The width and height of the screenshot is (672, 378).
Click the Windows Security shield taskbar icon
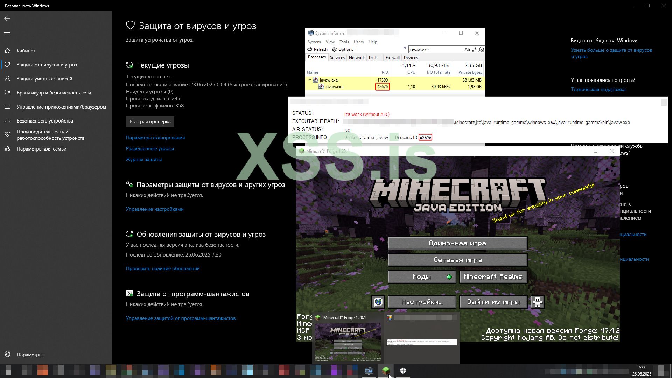click(403, 371)
